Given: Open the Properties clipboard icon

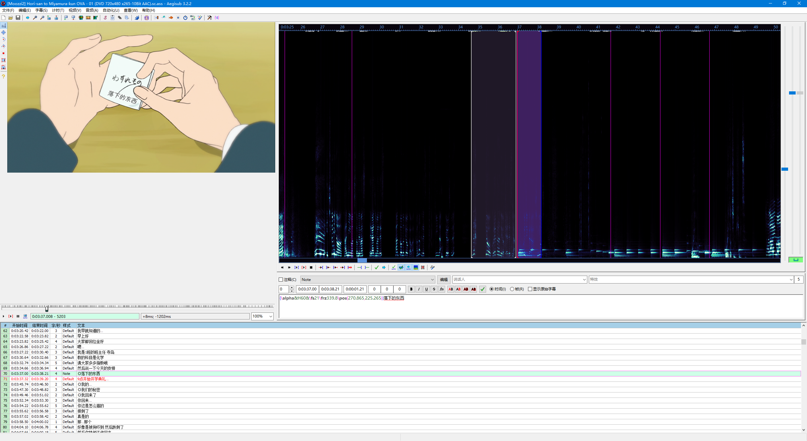Looking at the screenshot, I should tap(113, 18).
